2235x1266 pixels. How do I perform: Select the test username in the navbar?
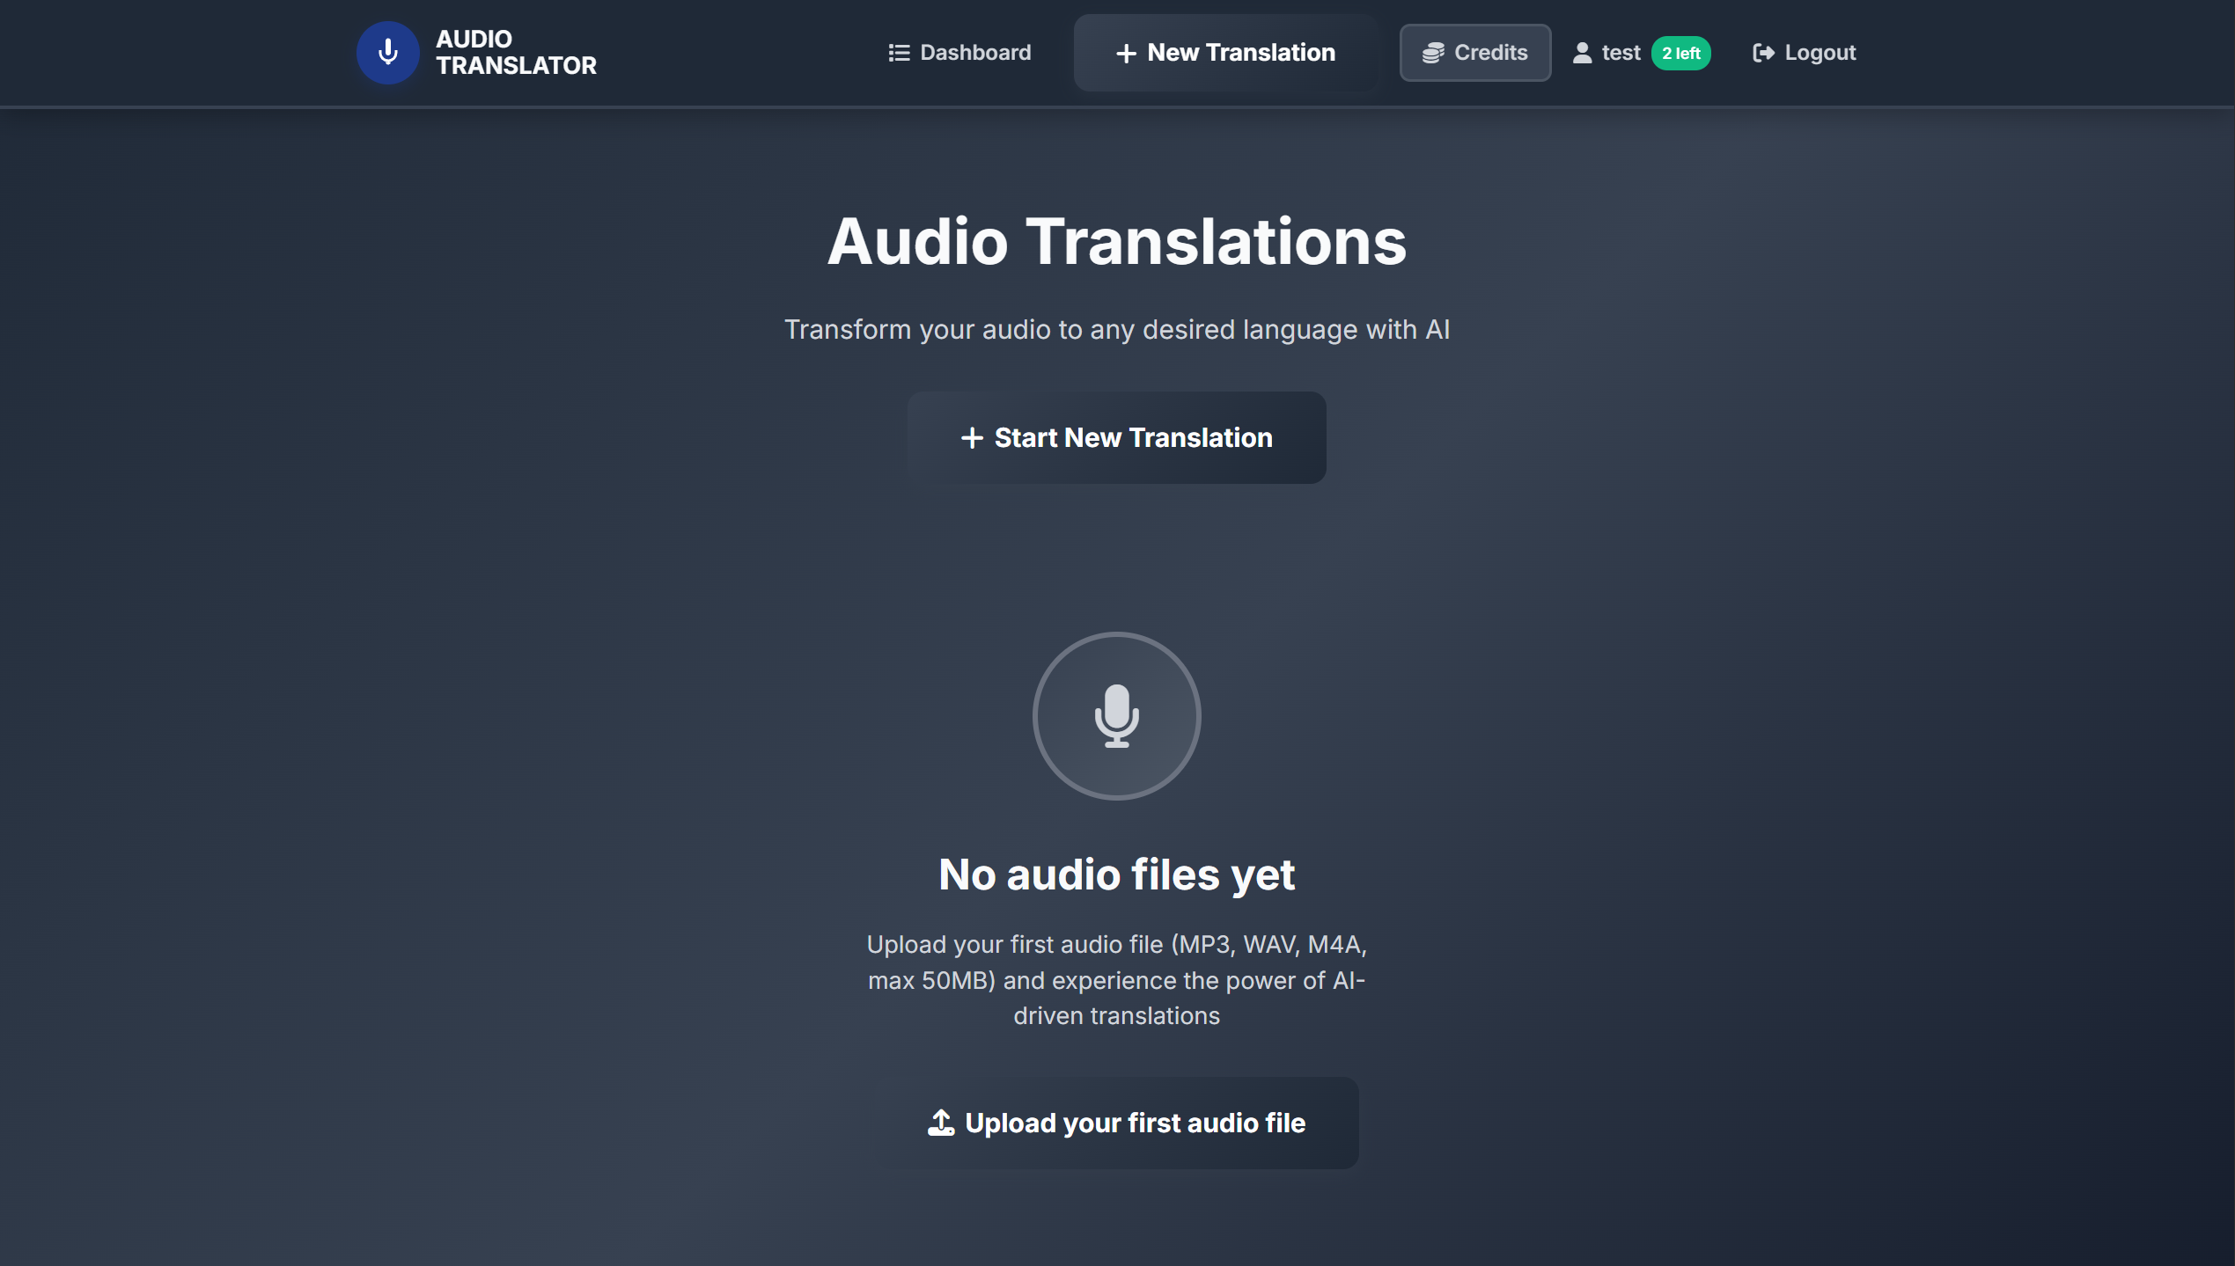click(x=1621, y=53)
